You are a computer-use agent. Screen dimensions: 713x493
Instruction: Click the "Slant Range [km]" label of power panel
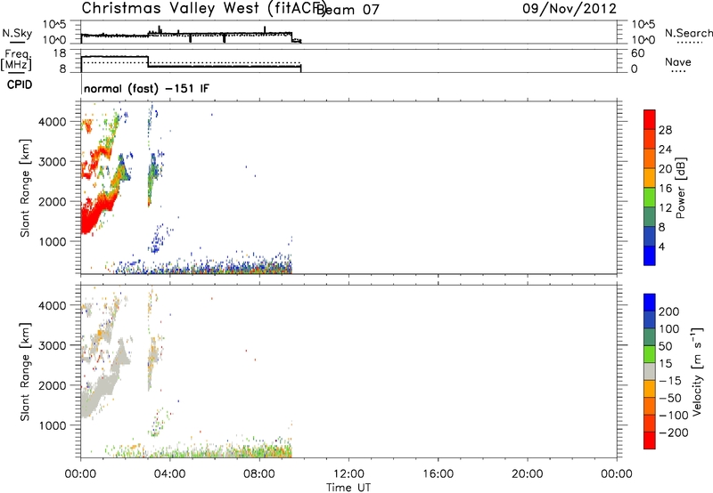(x=25, y=188)
